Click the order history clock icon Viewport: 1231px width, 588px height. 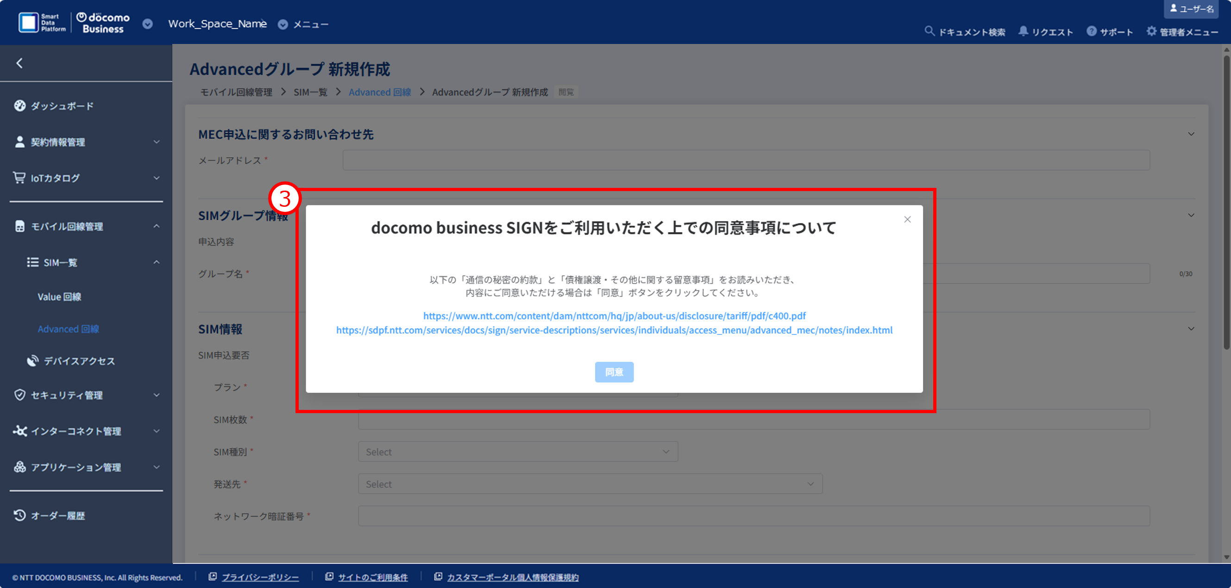coord(19,515)
